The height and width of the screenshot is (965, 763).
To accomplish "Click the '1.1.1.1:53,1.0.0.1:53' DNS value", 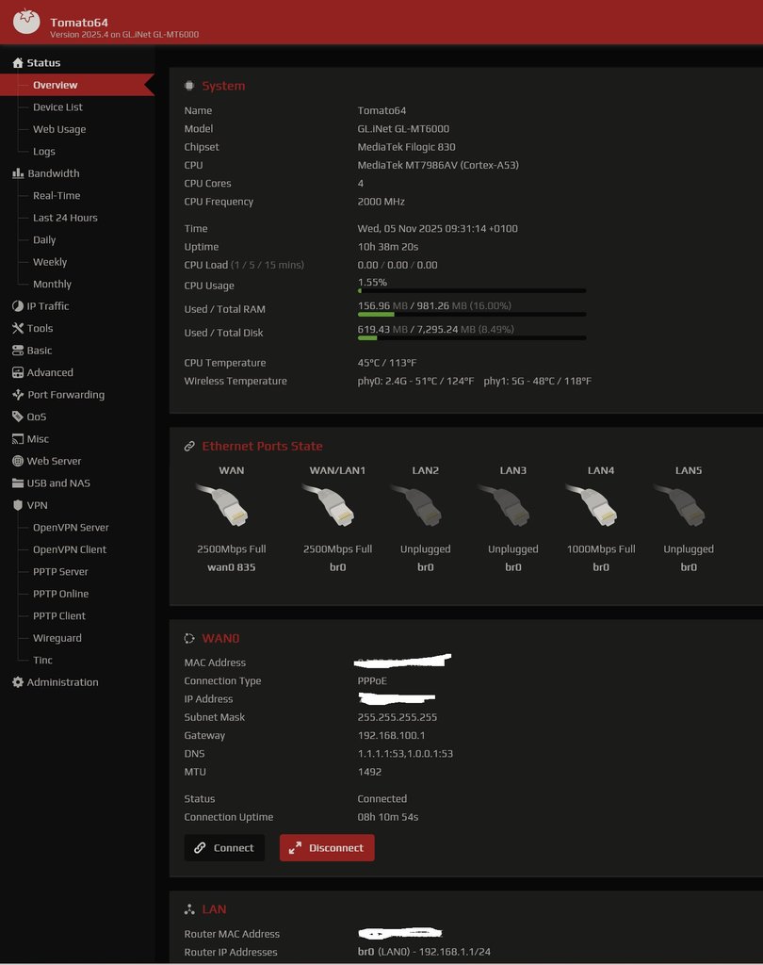I will [405, 753].
